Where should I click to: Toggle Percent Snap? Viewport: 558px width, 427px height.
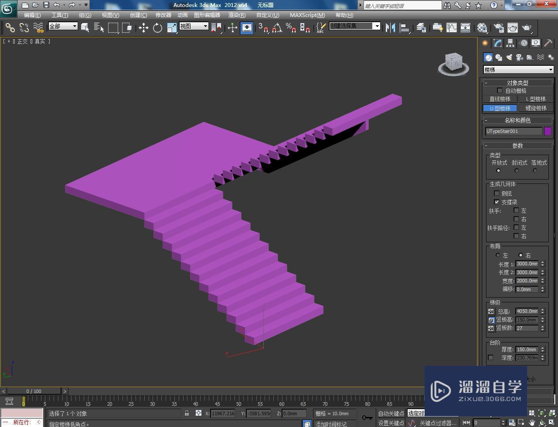coord(291,28)
